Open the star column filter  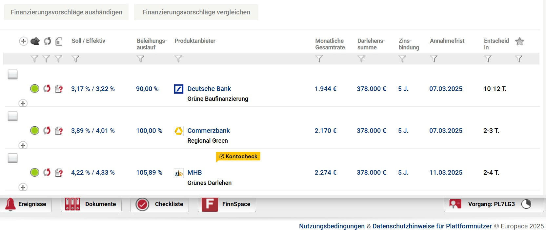pos(518,59)
